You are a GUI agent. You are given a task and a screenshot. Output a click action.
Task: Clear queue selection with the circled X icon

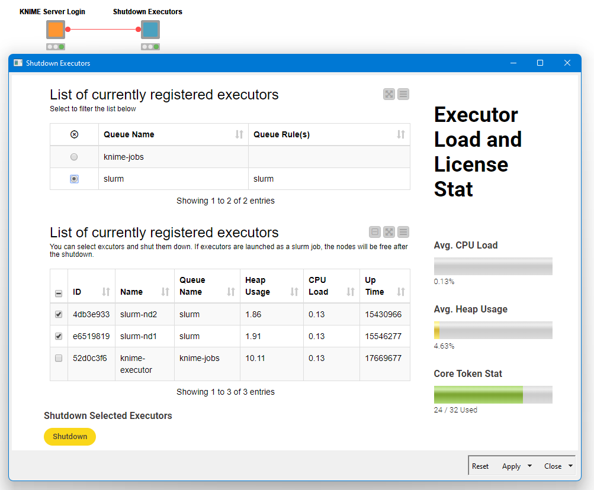[74, 134]
